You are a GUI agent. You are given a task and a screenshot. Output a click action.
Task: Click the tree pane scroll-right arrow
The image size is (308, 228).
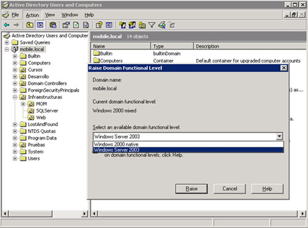point(84,214)
